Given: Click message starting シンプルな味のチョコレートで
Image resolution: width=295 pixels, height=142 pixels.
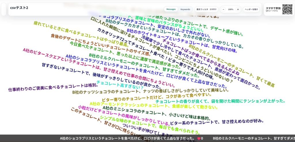Looking at the screenshot, I should point(150,124).
